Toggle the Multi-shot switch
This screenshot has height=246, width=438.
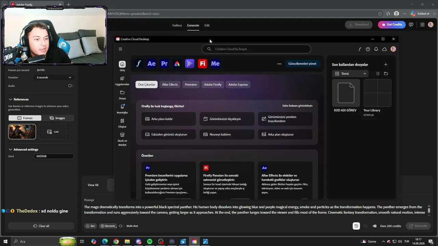click(x=121, y=226)
